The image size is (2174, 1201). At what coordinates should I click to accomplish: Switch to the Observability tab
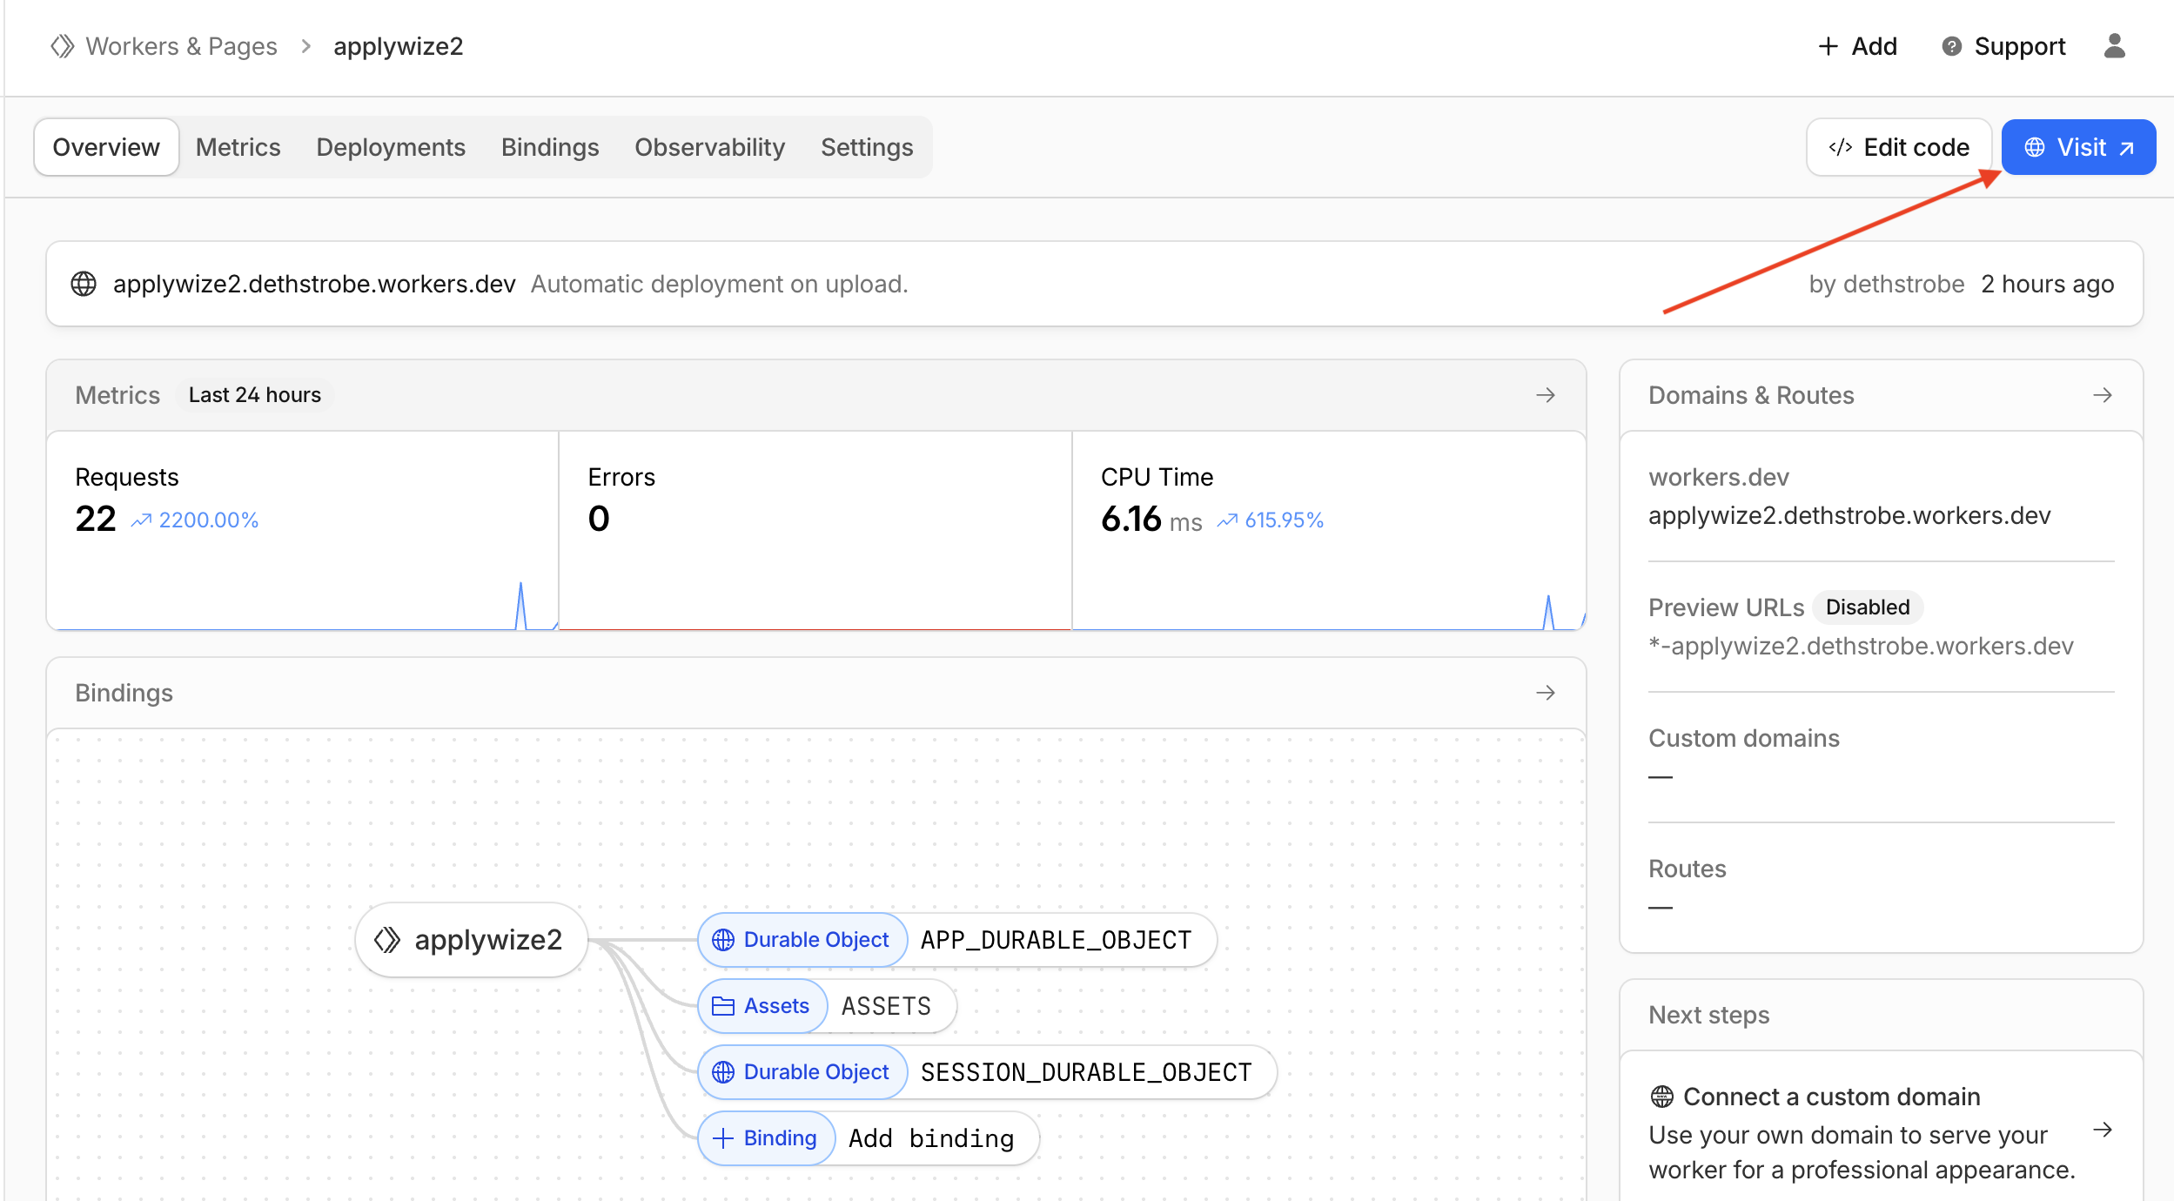pos(709,146)
